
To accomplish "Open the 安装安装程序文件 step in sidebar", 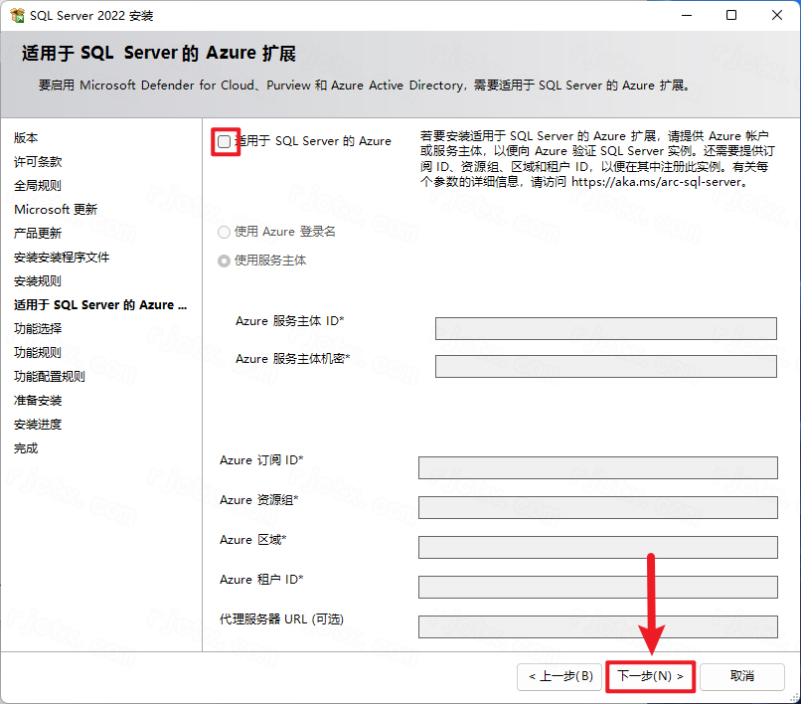I will point(62,258).
